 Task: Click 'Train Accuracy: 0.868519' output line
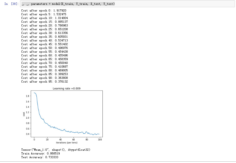point(40,154)
